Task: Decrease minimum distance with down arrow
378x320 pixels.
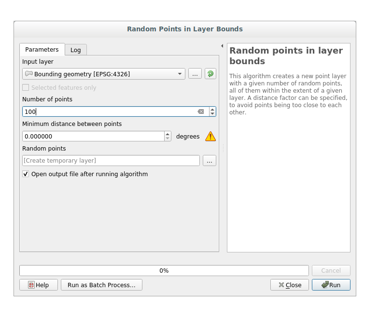Action: [x=168, y=139]
